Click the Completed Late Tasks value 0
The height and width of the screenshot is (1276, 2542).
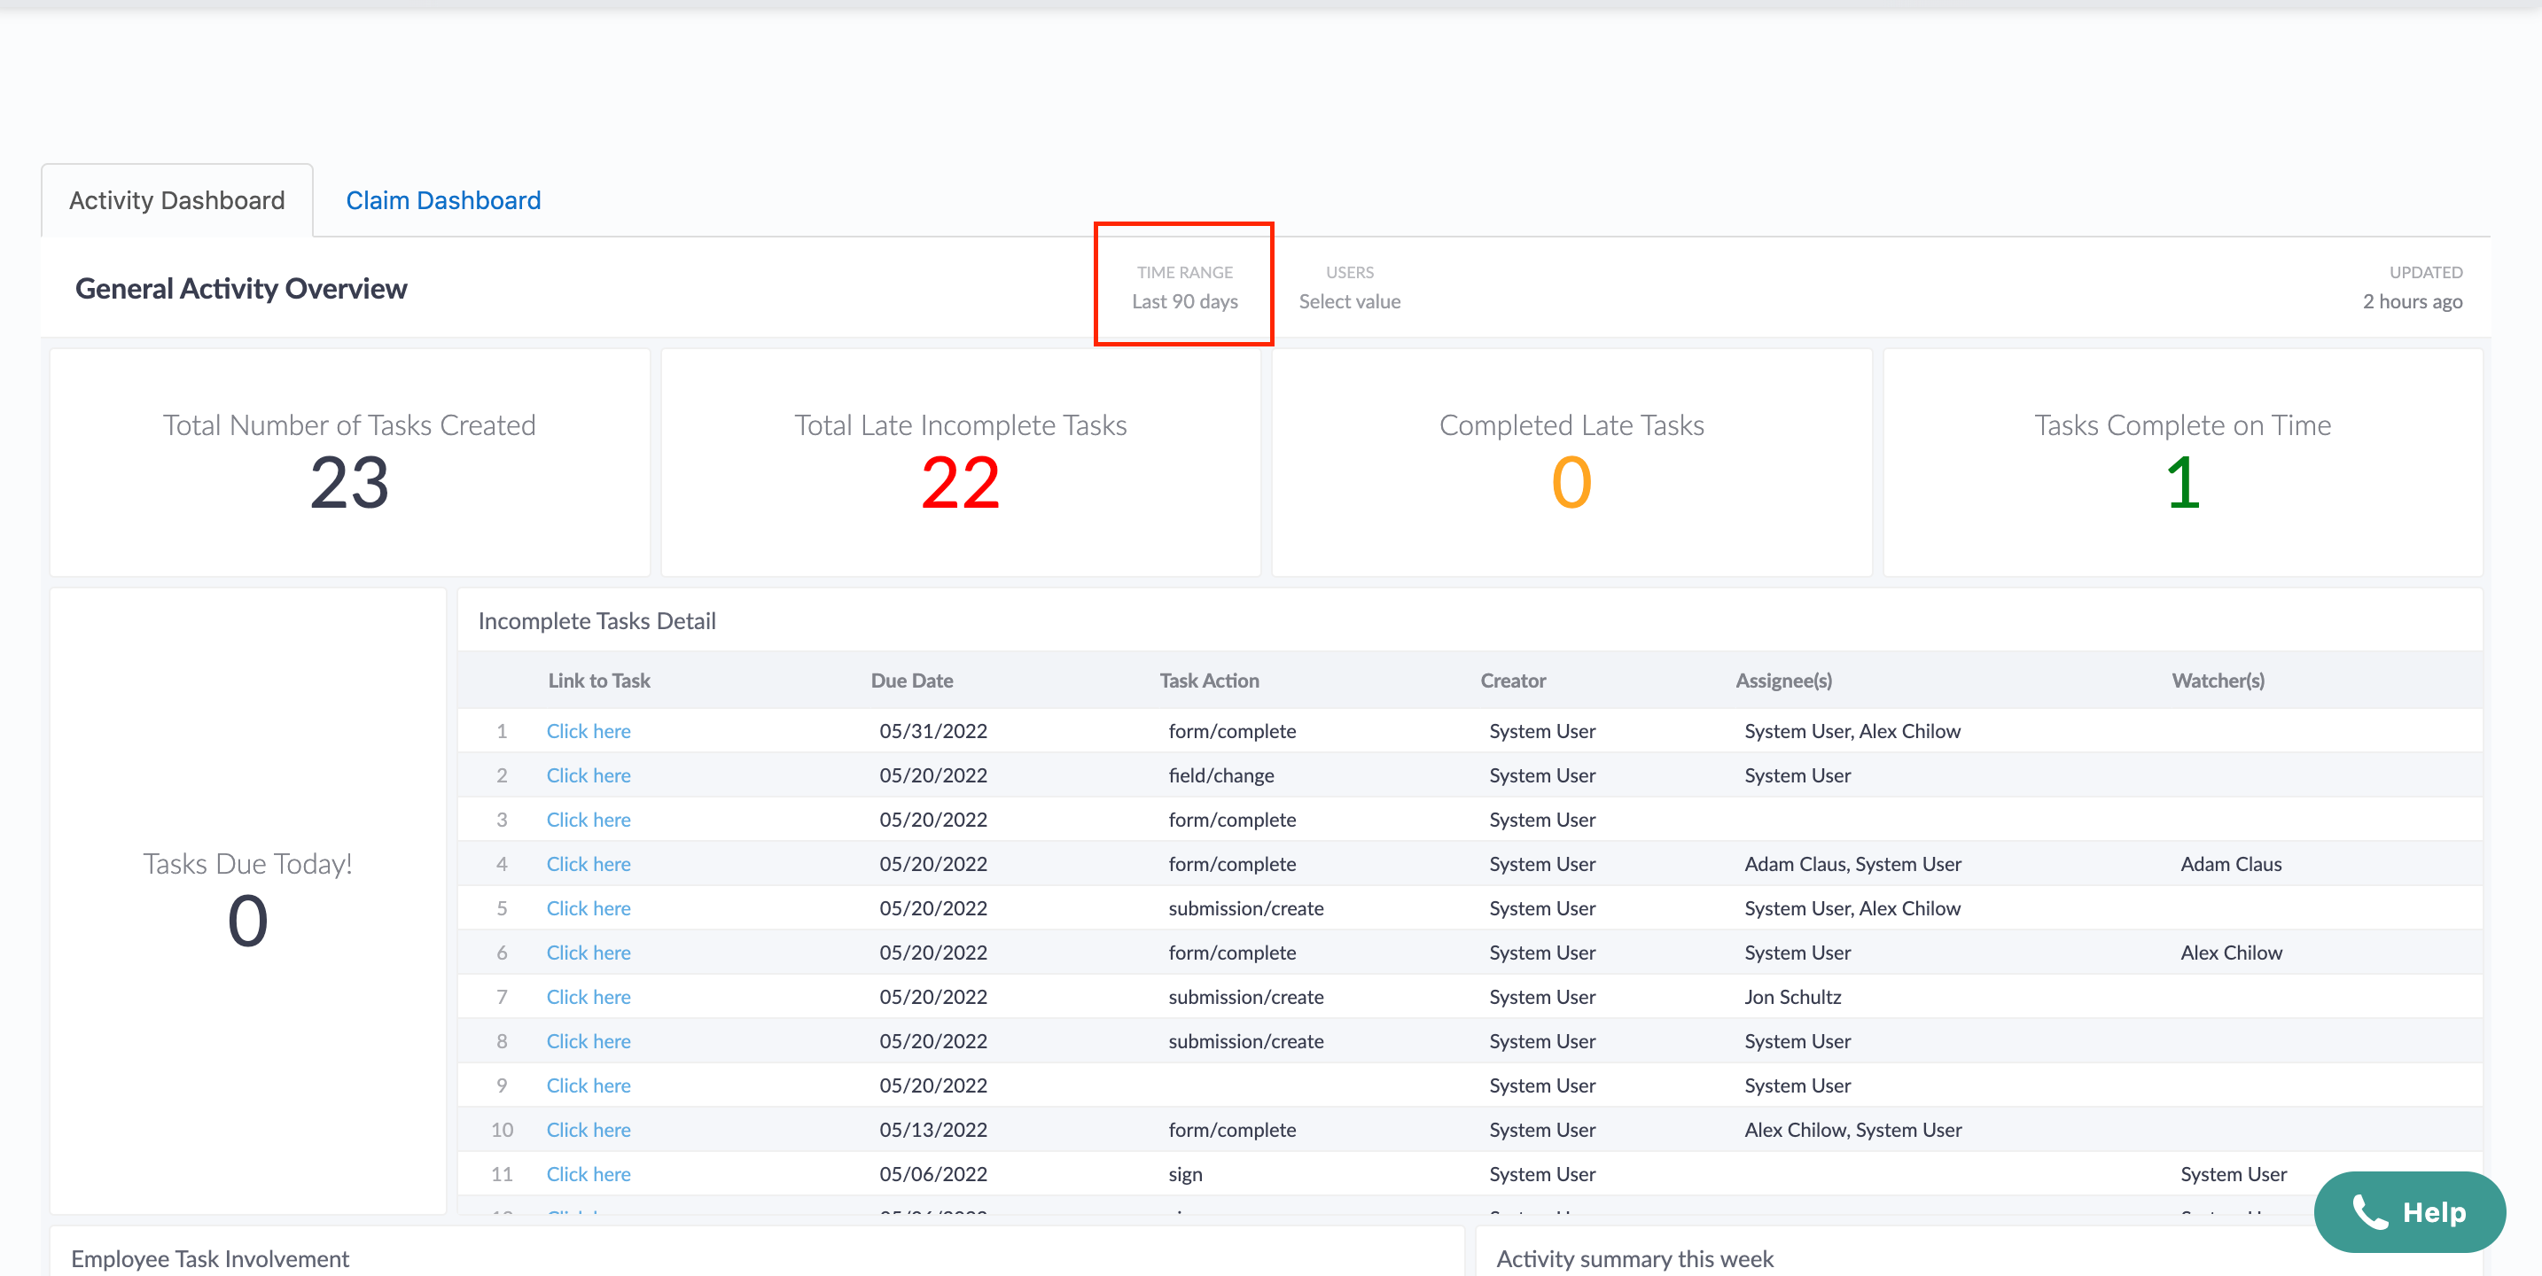coord(1571,483)
